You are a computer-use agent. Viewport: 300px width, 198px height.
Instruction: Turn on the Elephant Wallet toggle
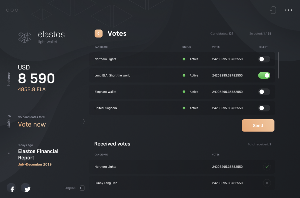pyautogui.click(x=264, y=92)
